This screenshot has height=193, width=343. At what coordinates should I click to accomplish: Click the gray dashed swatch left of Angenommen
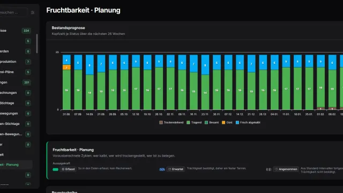[269, 169]
